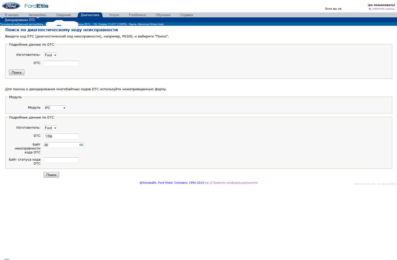This screenshot has height=260, width=397.
Task: Open the Обучение tab
Action: click(x=163, y=15)
